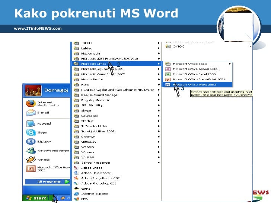Click the Internet Explorer icon
Image resolution: width=271 pixels, height=203 pixels.
click(76, 194)
